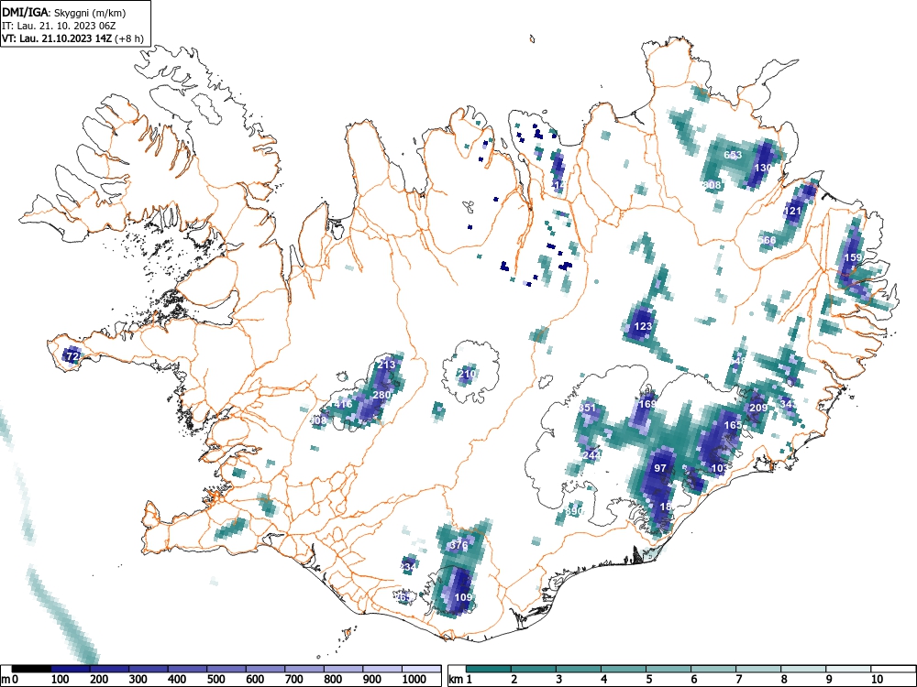This screenshot has width=917, height=687.
Task: Click the title 'DMI/IGA: Skyggni (m/km)'
Action: click(x=64, y=12)
